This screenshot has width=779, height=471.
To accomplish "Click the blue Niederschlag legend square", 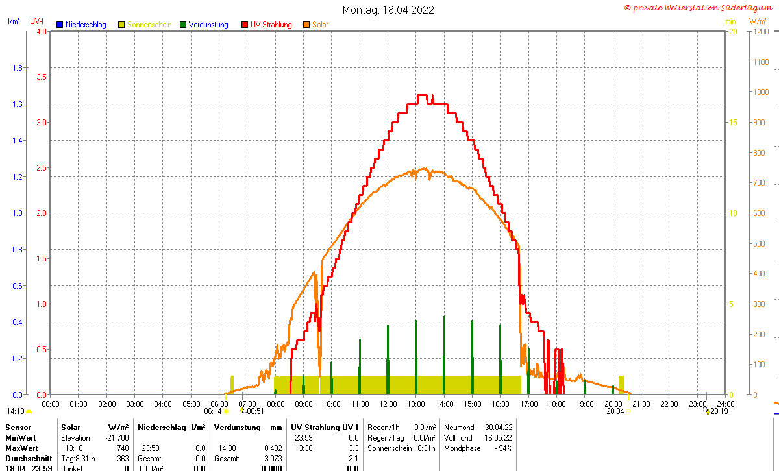I will point(60,25).
